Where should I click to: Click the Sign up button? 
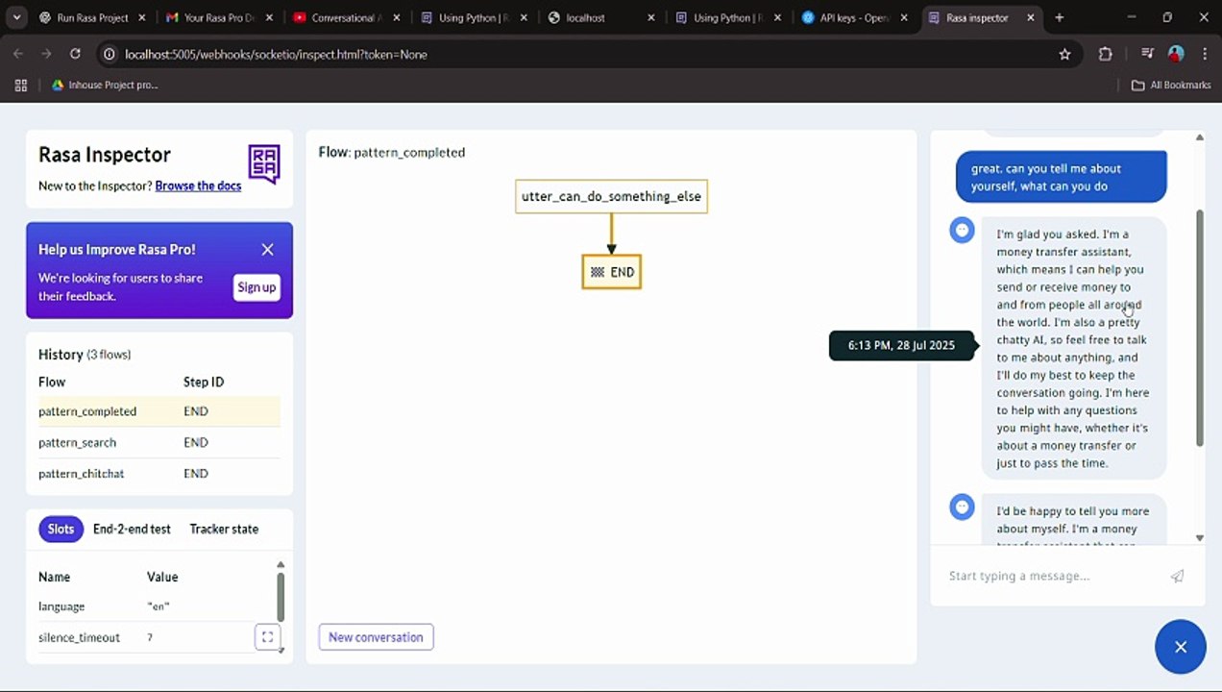pyautogui.click(x=257, y=286)
